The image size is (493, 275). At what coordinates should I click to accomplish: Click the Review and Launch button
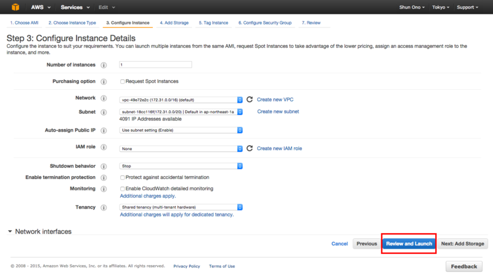409,244
